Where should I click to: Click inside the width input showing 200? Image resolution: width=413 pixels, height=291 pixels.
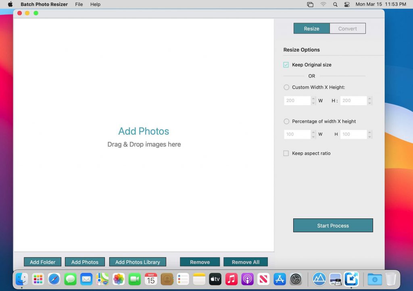(297, 100)
